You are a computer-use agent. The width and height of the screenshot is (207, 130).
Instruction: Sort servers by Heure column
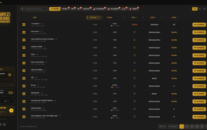pyautogui.click(x=109, y=17)
